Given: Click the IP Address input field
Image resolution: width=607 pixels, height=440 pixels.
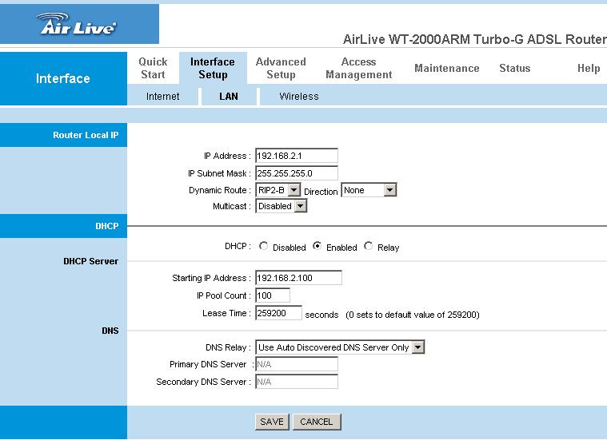Looking at the screenshot, I should (297, 156).
